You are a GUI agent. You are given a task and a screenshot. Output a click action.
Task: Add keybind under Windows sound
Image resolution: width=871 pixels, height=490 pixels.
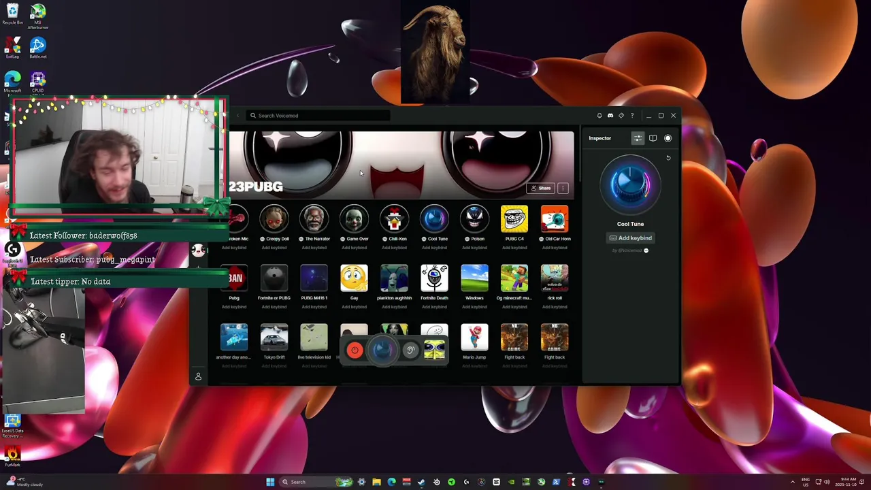point(474,307)
